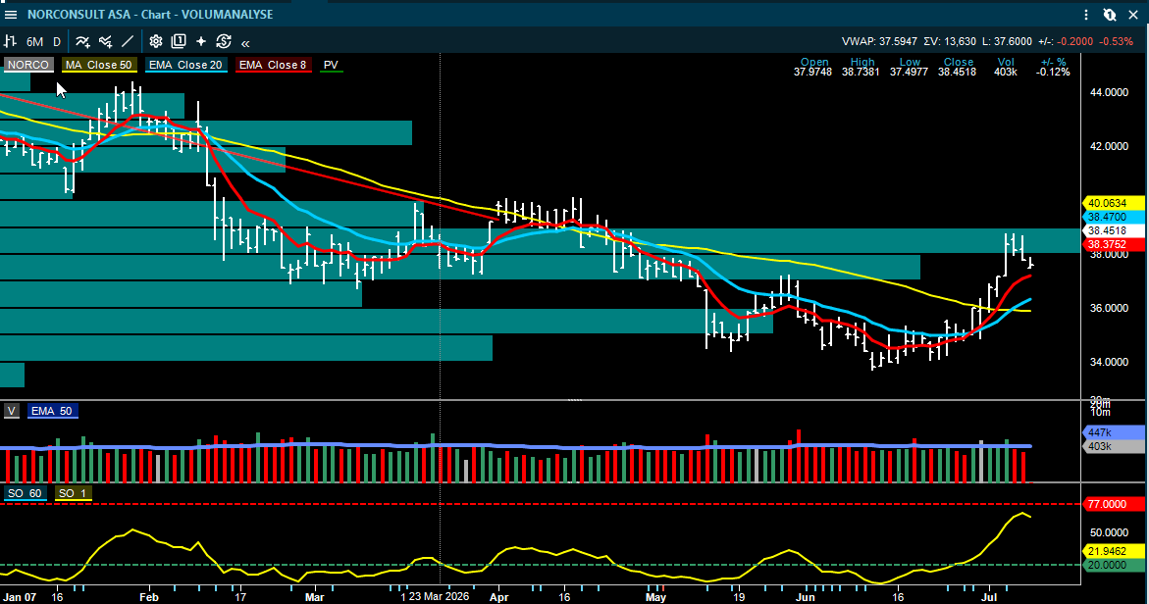Image resolution: width=1149 pixels, height=604 pixels.
Task: Open chart settings gear
Action: (x=155, y=42)
